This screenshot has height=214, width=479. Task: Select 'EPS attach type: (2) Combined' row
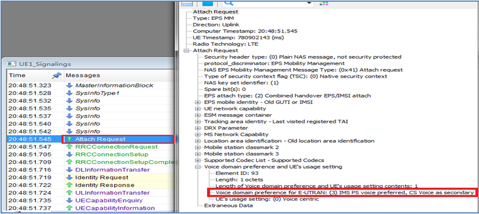click(x=288, y=95)
